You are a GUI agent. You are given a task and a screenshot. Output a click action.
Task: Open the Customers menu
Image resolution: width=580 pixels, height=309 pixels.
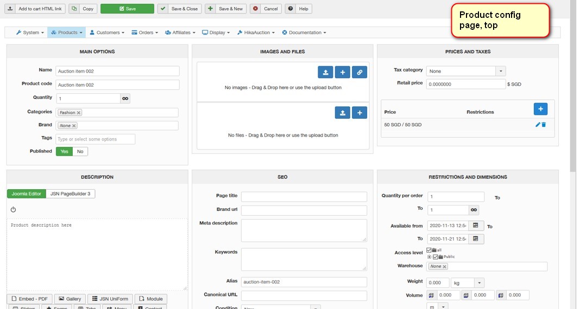coord(107,33)
